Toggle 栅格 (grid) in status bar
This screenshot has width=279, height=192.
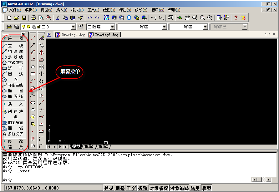click(x=120, y=188)
